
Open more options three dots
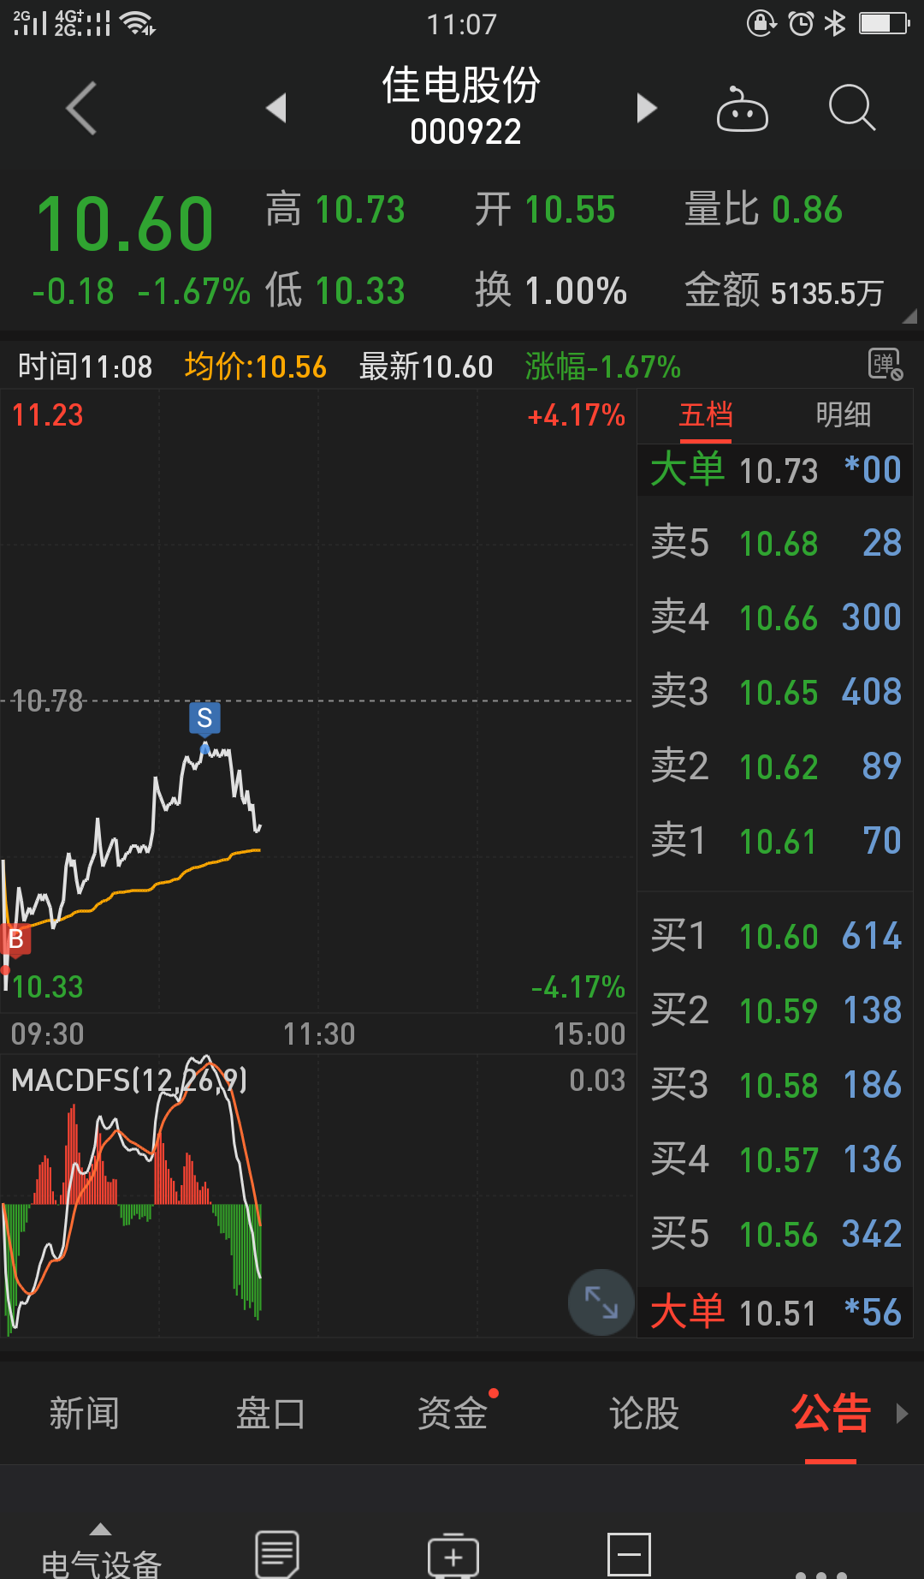(820, 1574)
